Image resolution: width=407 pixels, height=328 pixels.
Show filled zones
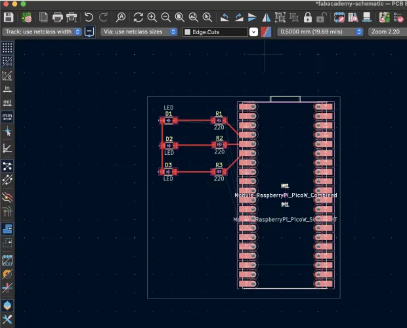point(7,229)
